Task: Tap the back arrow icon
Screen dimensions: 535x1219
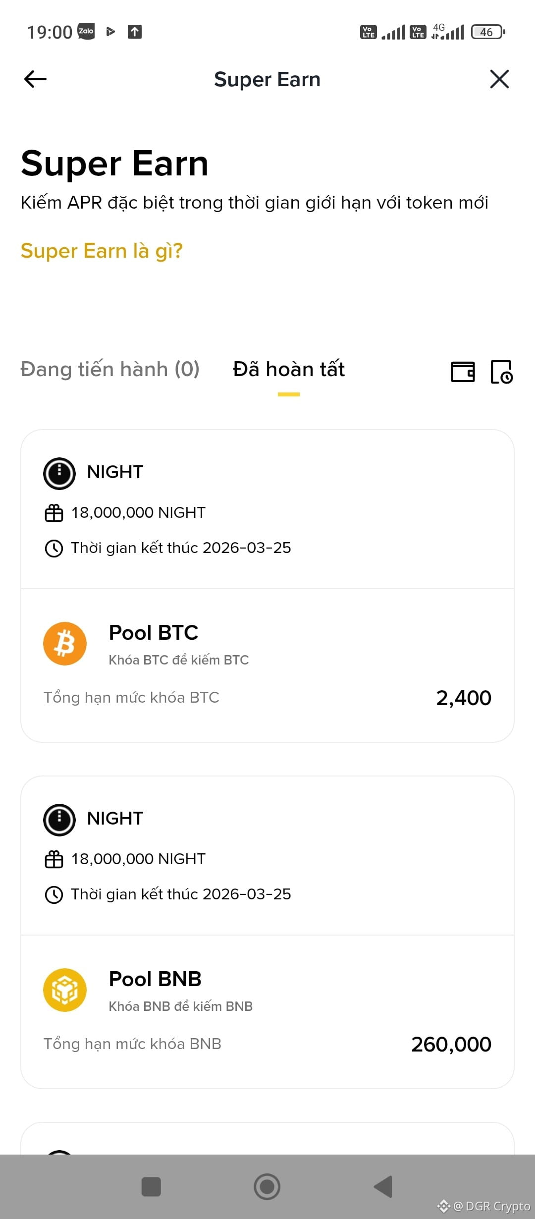Action: point(35,79)
